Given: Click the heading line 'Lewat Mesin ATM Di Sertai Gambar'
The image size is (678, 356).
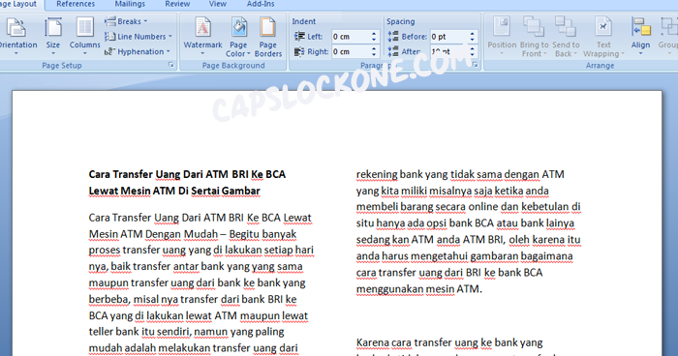Looking at the screenshot, I should (x=174, y=191).
